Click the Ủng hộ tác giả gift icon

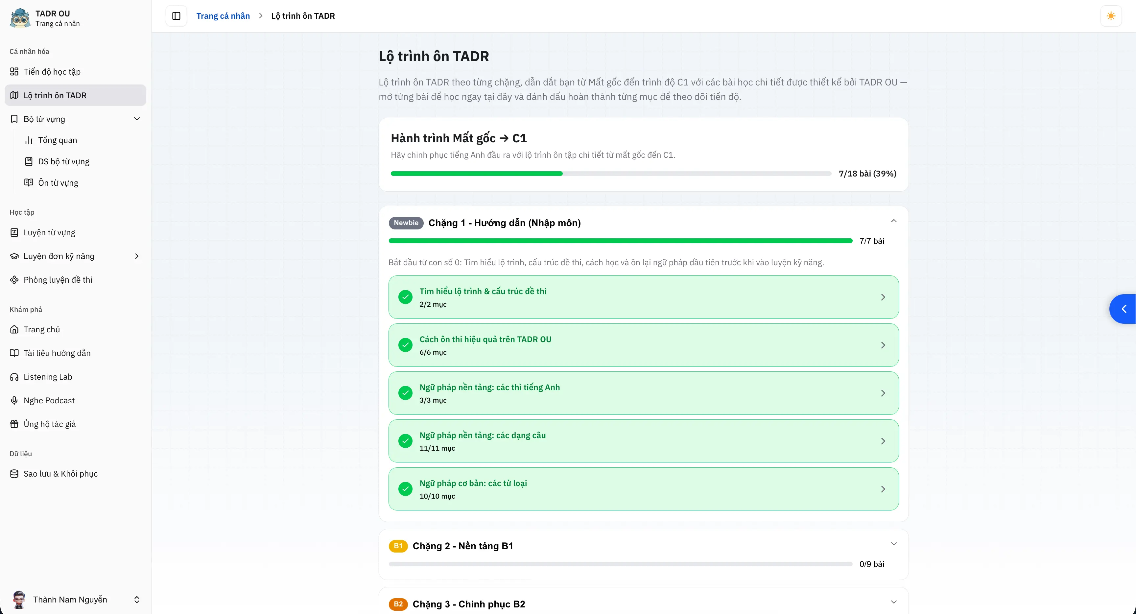tap(14, 424)
